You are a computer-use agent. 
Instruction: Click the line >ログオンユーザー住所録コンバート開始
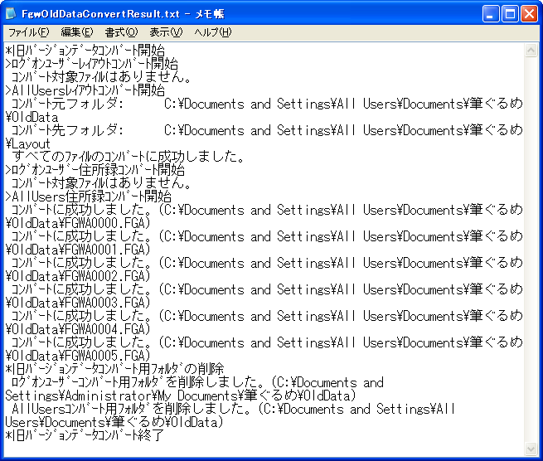pos(95,170)
